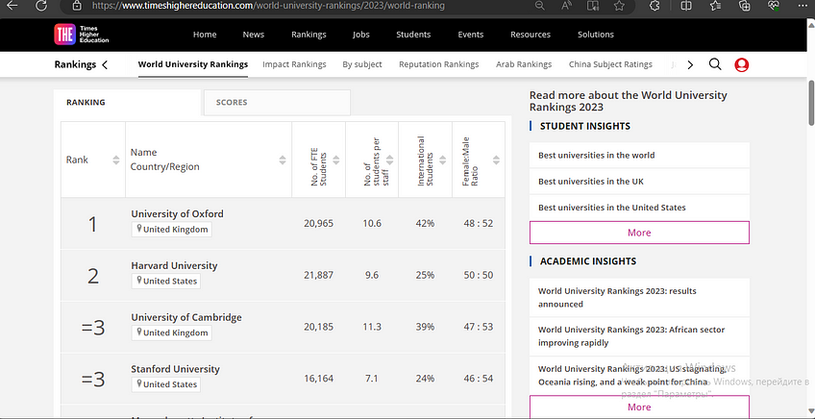
Task: Open Rankings in main navigation
Action: click(x=309, y=35)
